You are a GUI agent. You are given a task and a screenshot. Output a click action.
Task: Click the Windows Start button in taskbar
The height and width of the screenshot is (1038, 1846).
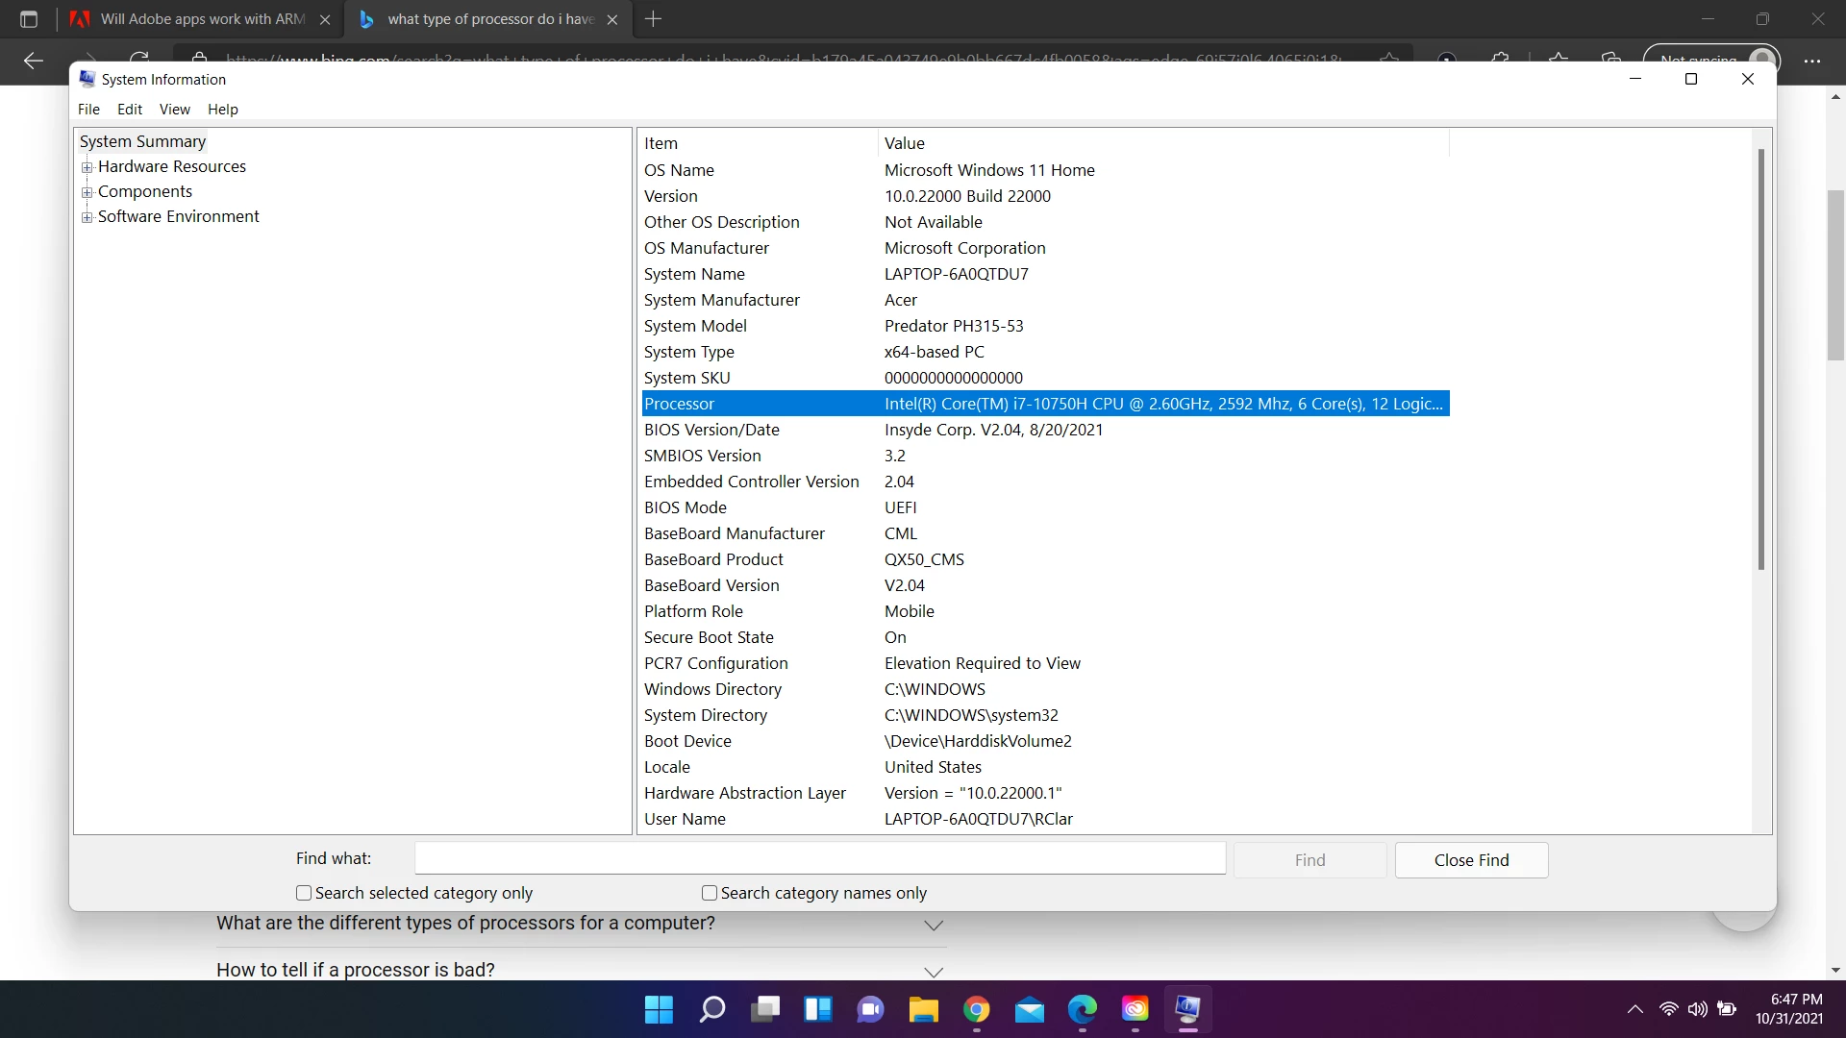pyautogui.click(x=659, y=1009)
